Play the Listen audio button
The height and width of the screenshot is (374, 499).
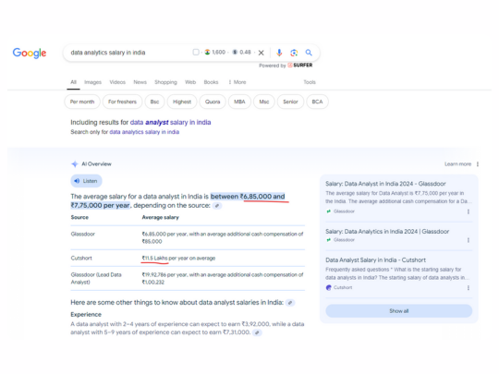point(86,181)
